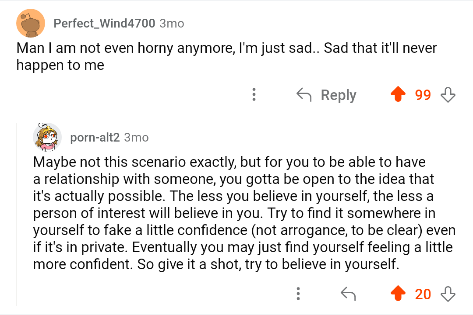Open Perfect_Wind4700's avatar profile picture
The image size is (473, 315).
[31, 24]
